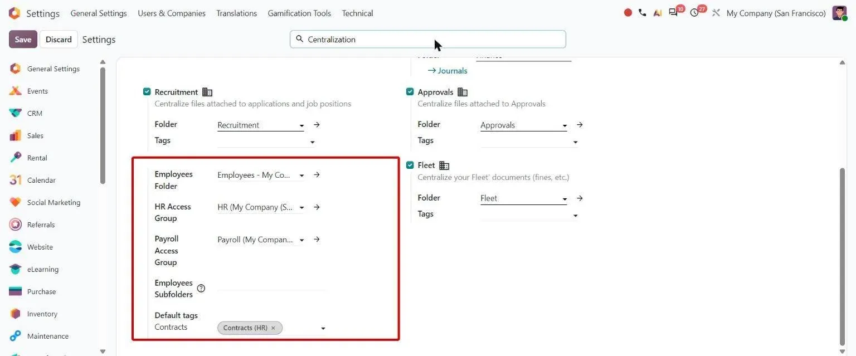The height and width of the screenshot is (356, 856).
Task: Expand the Recruitment Folder dropdown
Action: 301,126
